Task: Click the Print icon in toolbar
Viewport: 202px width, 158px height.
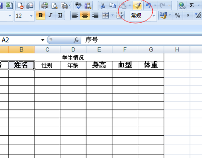Action: pos(45,6)
